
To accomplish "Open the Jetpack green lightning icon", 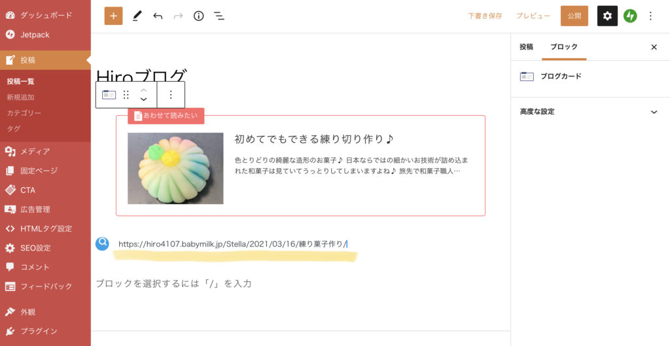I will click(630, 16).
